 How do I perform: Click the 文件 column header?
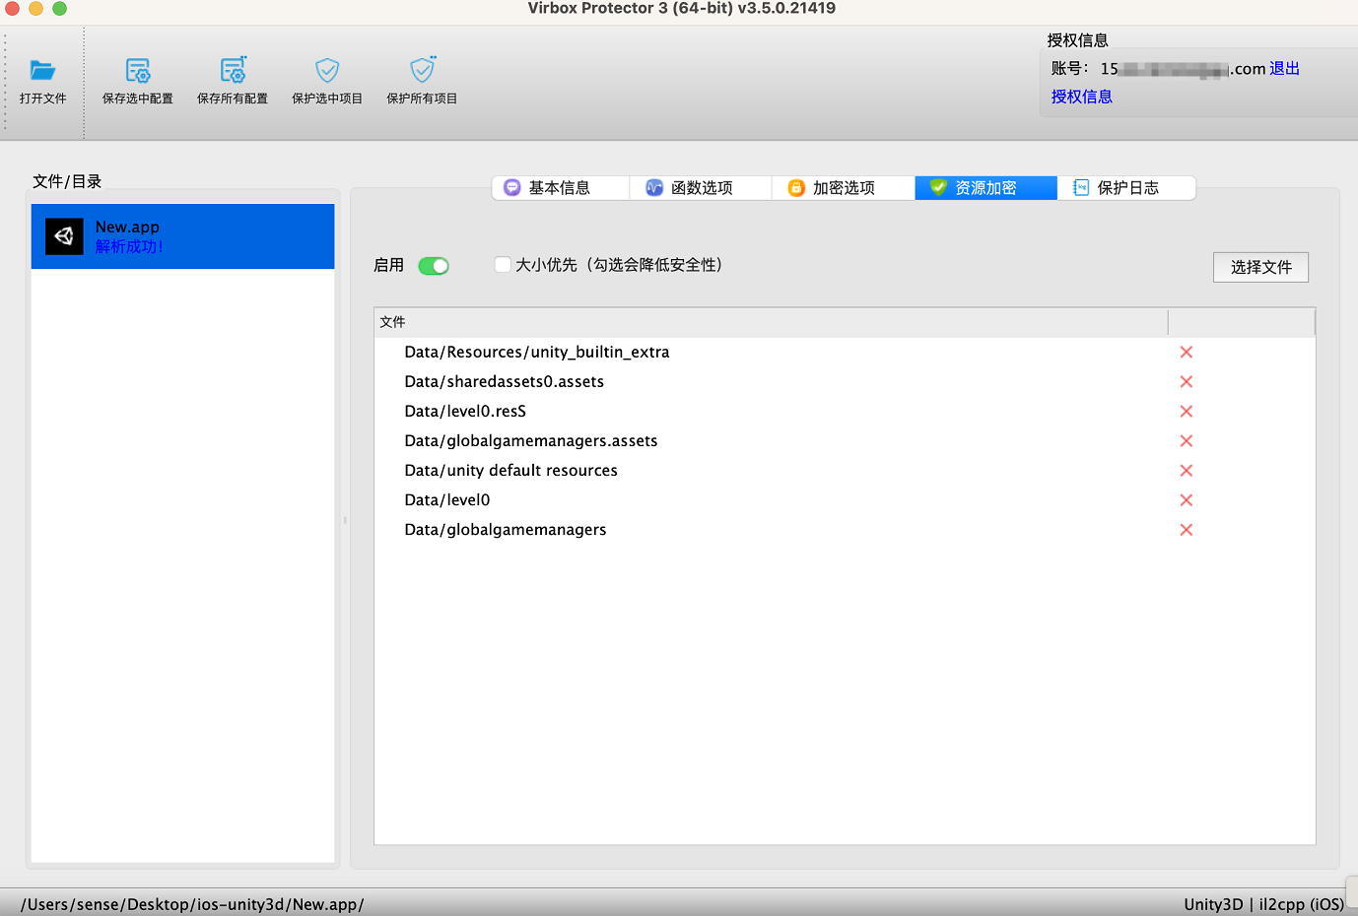tap(771, 322)
